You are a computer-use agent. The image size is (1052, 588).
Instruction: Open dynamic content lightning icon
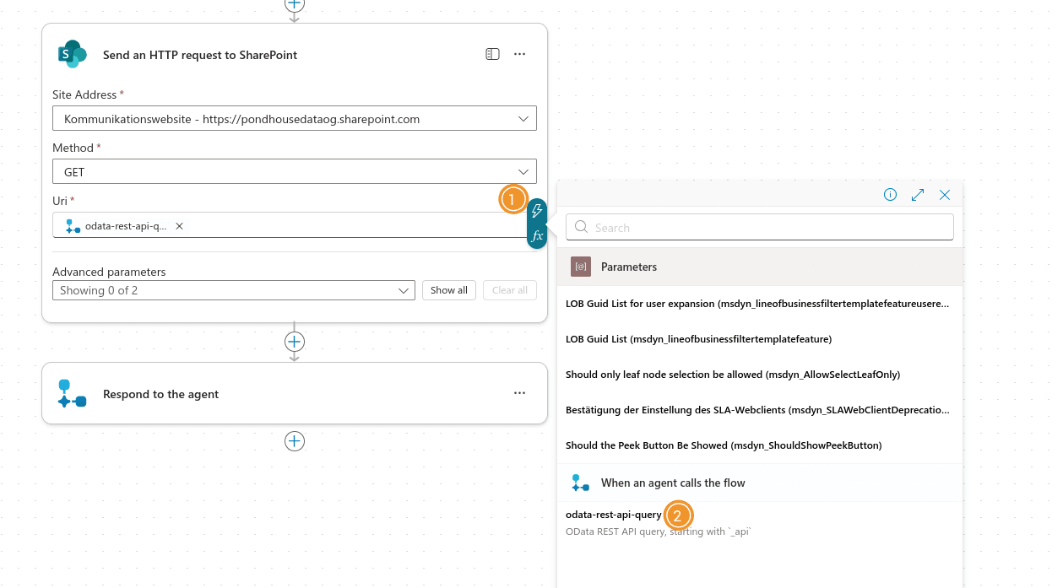coord(537,211)
